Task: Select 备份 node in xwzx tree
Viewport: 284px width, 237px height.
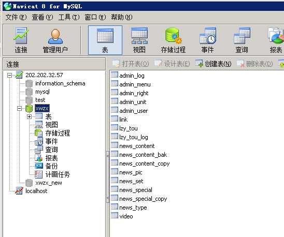Action: click(52, 166)
